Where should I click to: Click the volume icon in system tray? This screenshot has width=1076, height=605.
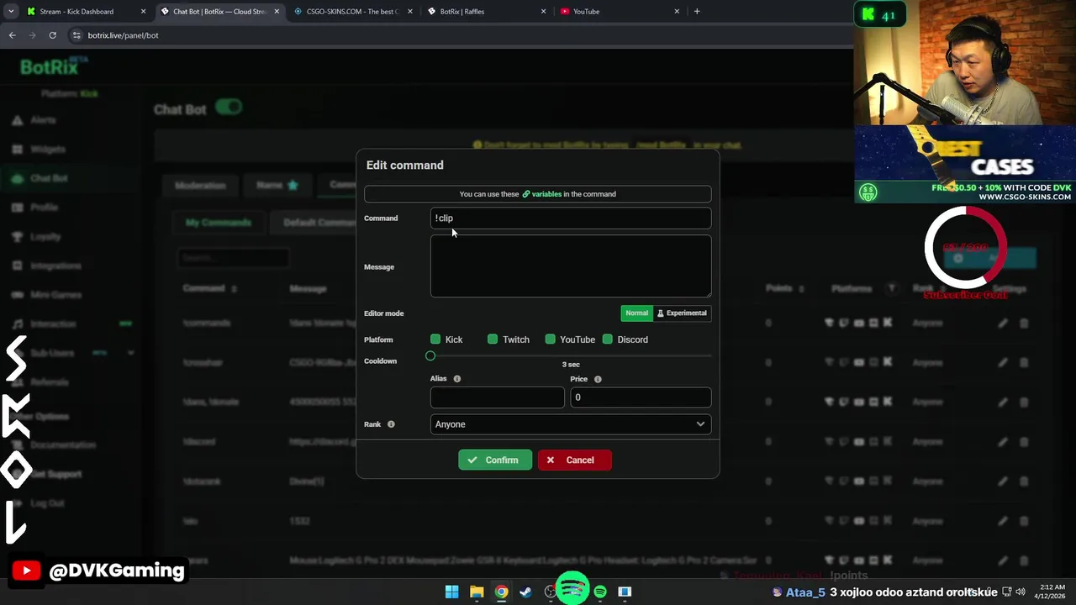pos(1021,592)
